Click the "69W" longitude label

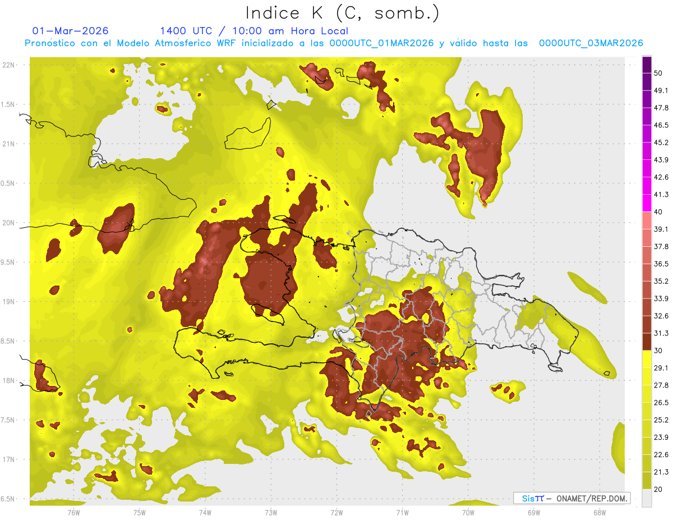534,512
